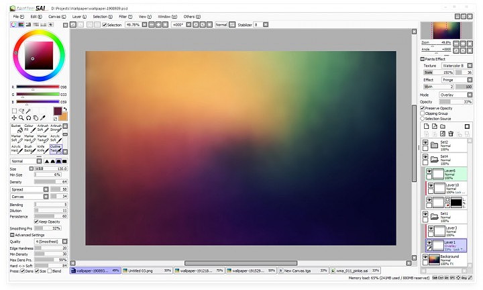Activate the Zoom magnifier tool
The image size is (483, 290).
(21, 117)
